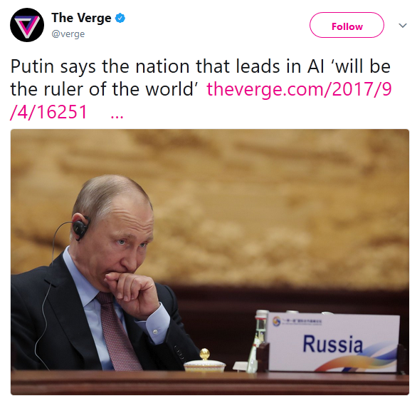This screenshot has width=417, height=408.
Task: Open The Verge profile avatar logo
Action: point(27,25)
